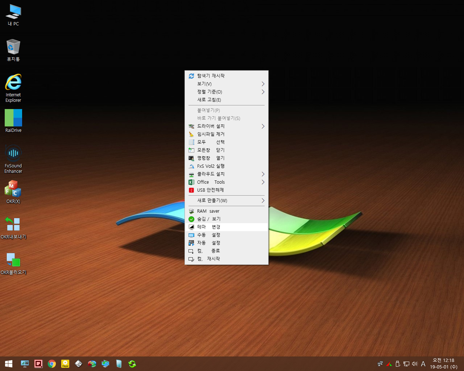Expand the 보기(V) submenu
The height and width of the screenshot is (371, 464).
coord(227,84)
